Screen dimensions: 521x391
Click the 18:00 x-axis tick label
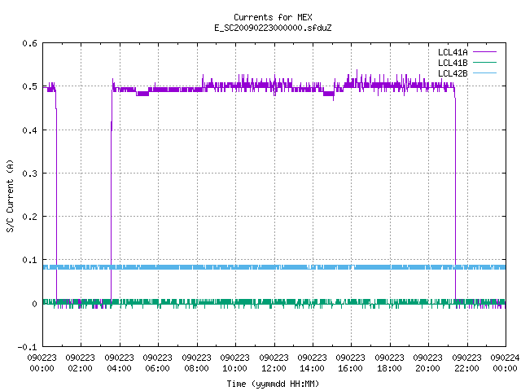[x=389, y=368]
